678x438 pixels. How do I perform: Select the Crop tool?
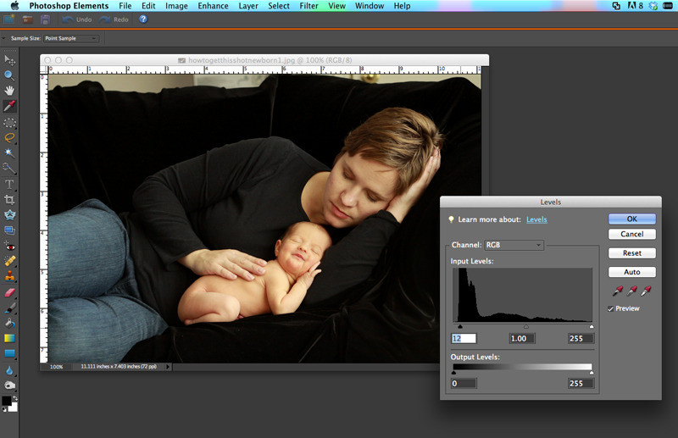point(9,199)
